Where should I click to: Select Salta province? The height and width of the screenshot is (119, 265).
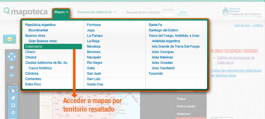pos(91,68)
